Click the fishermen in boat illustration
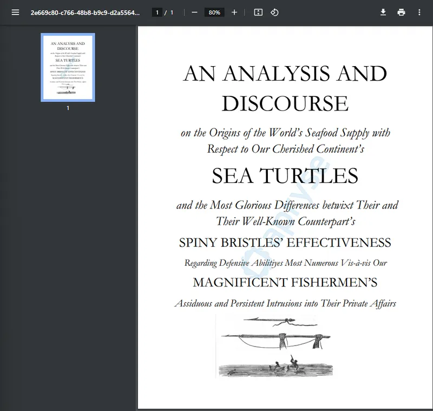Image resolution: width=433 pixels, height=411 pixels. (x=275, y=367)
